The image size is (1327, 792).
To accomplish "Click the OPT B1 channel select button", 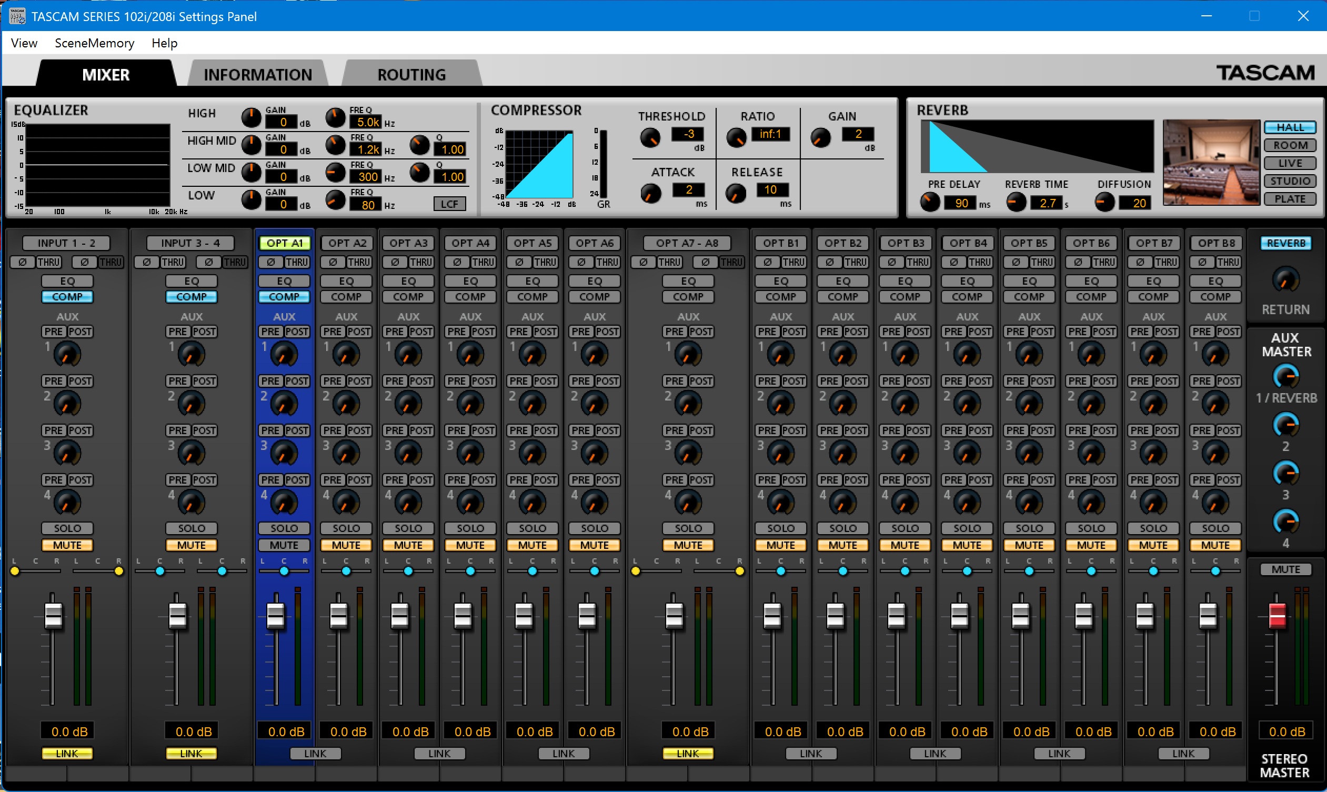I will 781,243.
